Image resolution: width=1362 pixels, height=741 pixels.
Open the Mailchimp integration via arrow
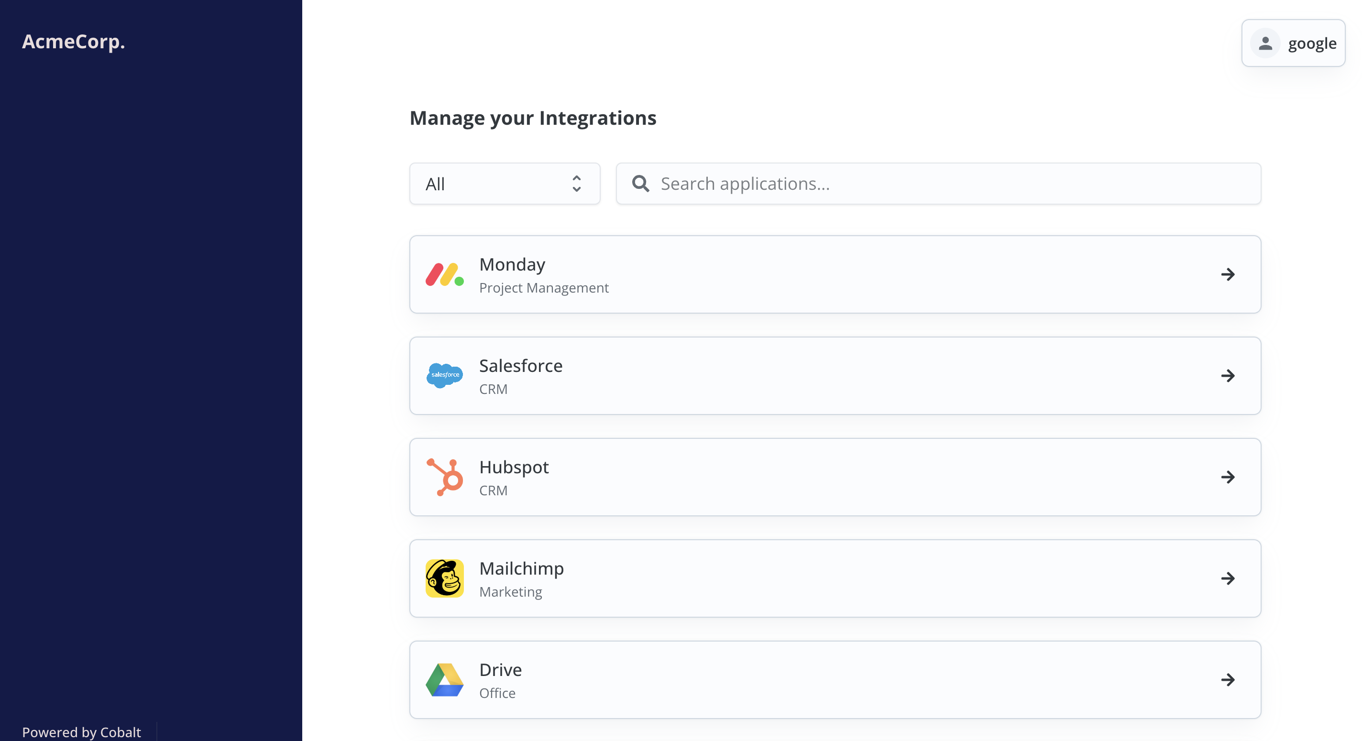1228,578
